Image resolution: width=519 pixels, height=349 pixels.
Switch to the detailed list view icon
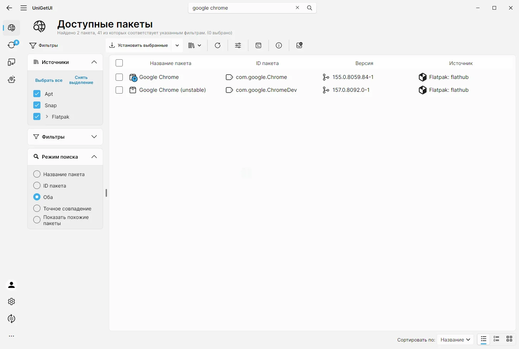tap(496, 339)
